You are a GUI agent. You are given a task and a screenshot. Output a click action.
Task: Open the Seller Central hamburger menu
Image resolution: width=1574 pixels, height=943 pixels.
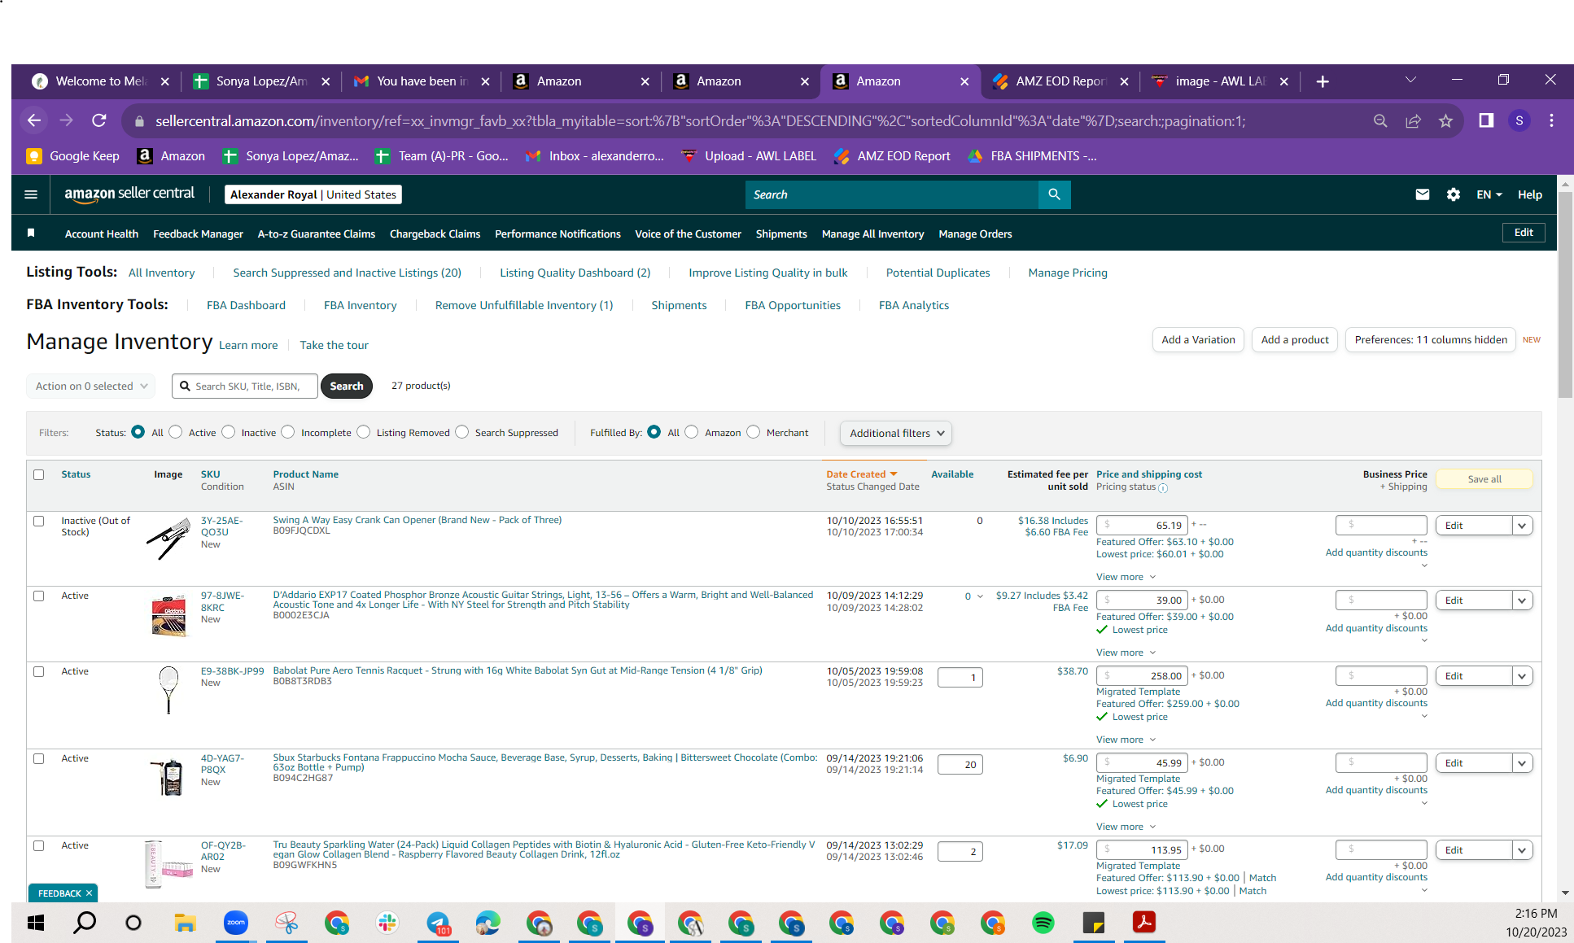(31, 194)
